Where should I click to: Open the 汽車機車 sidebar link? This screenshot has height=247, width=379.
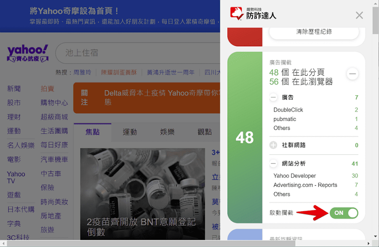54,159
